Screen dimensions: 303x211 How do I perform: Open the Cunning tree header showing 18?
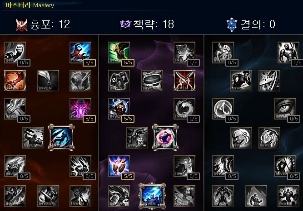(147, 24)
